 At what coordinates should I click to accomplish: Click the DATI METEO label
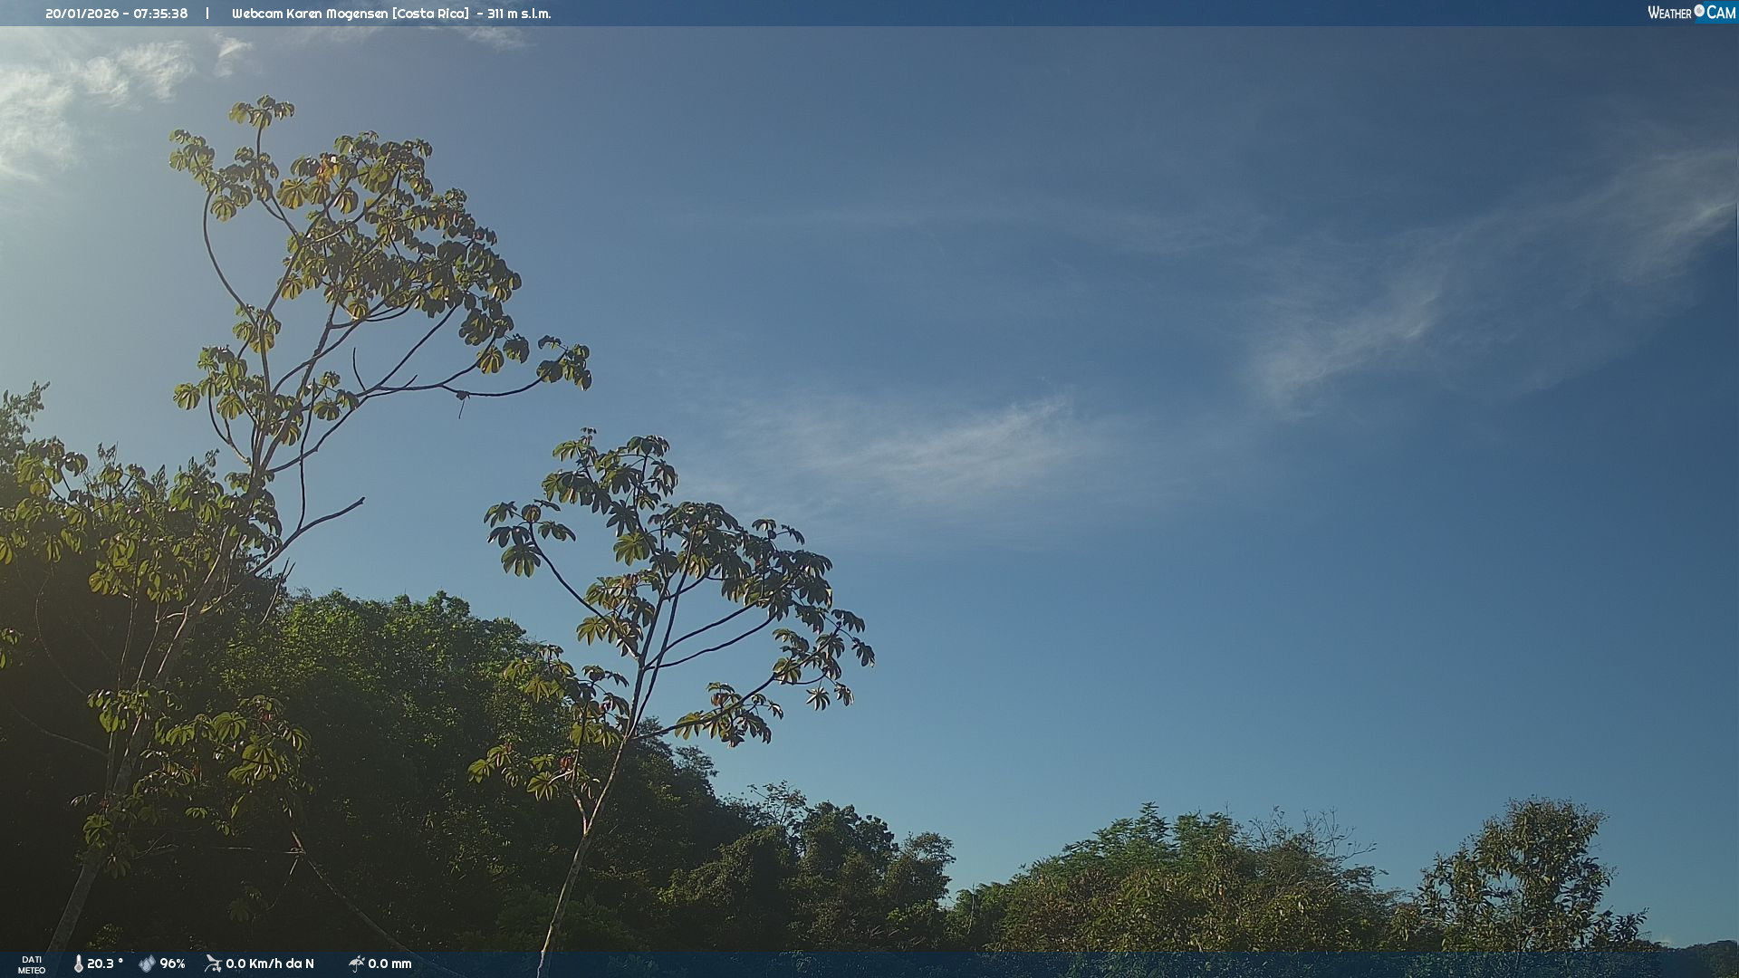tap(32, 964)
